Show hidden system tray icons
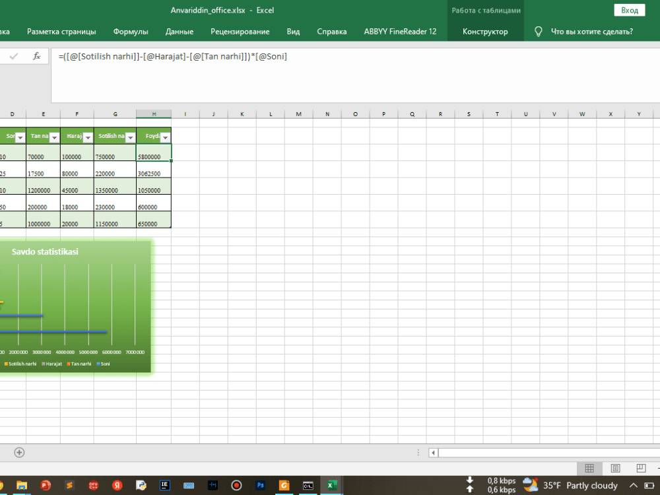660x495 pixels. point(634,485)
